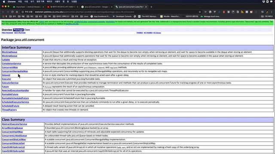Click the profile avatar icon in toolbar
Screen dimensions: 275x154
[x=267, y=12]
